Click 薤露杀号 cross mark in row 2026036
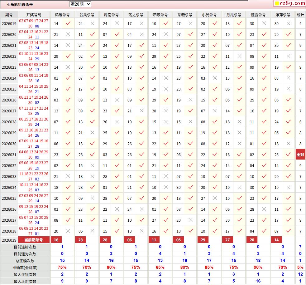Image resolution: width=306 pixels, height=285 pixels. coord(264,209)
